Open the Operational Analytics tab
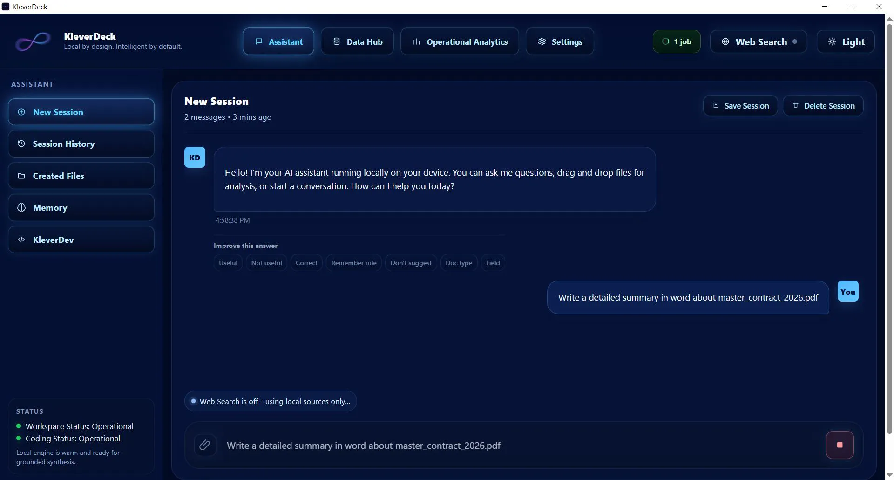Screen dimensions: 894x480 (460, 41)
